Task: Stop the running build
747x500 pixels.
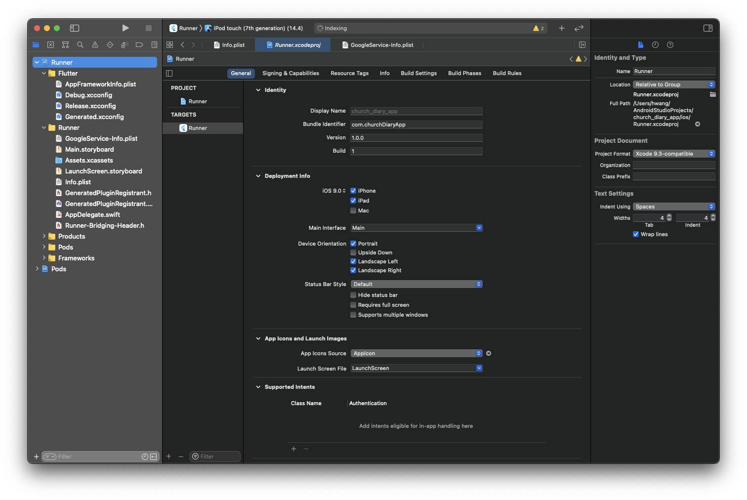Action: click(x=149, y=28)
